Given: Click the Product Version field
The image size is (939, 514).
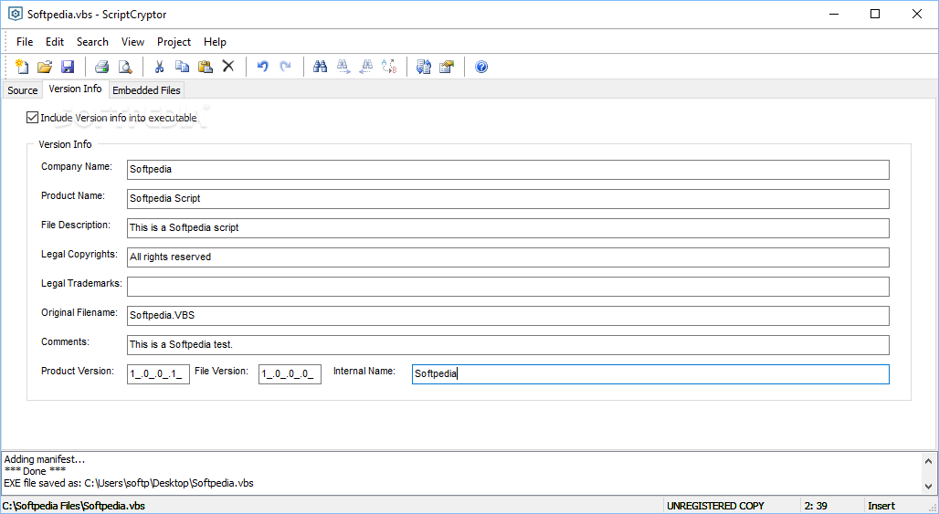Looking at the screenshot, I should pos(158,374).
